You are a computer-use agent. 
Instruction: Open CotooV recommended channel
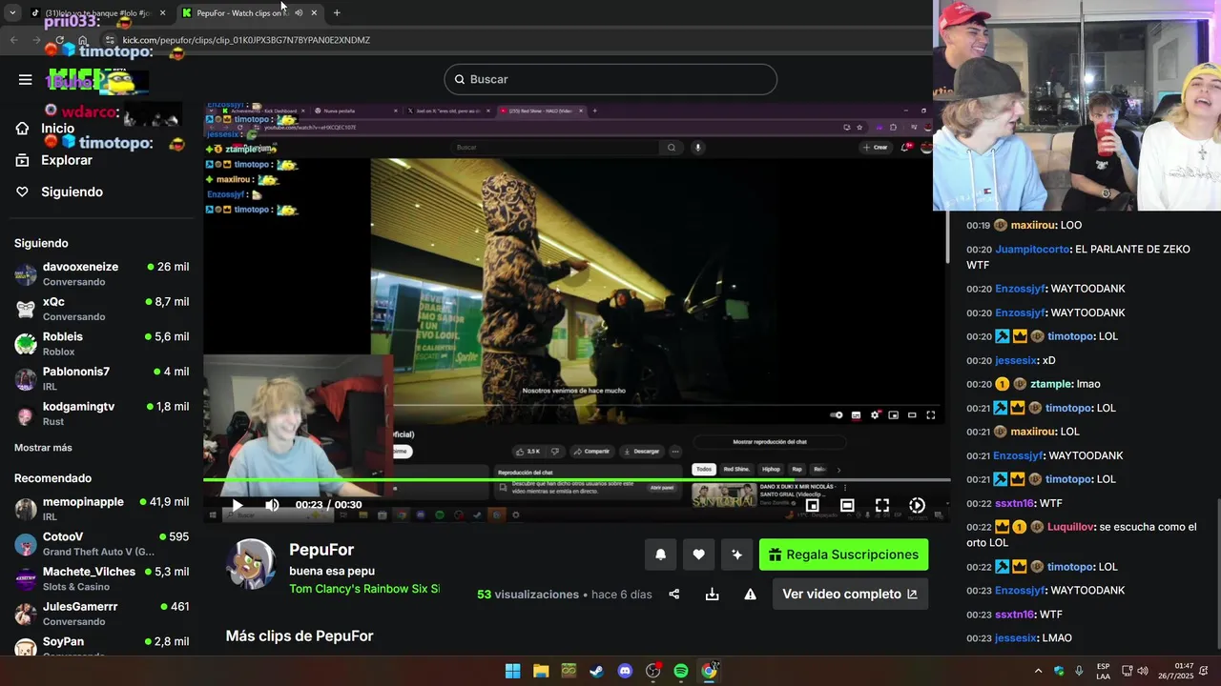[x=101, y=544]
